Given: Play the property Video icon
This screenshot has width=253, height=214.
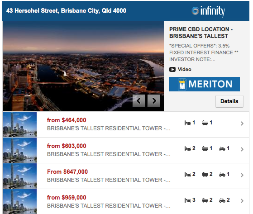Looking at the screenshot, I should pos(172,70).
